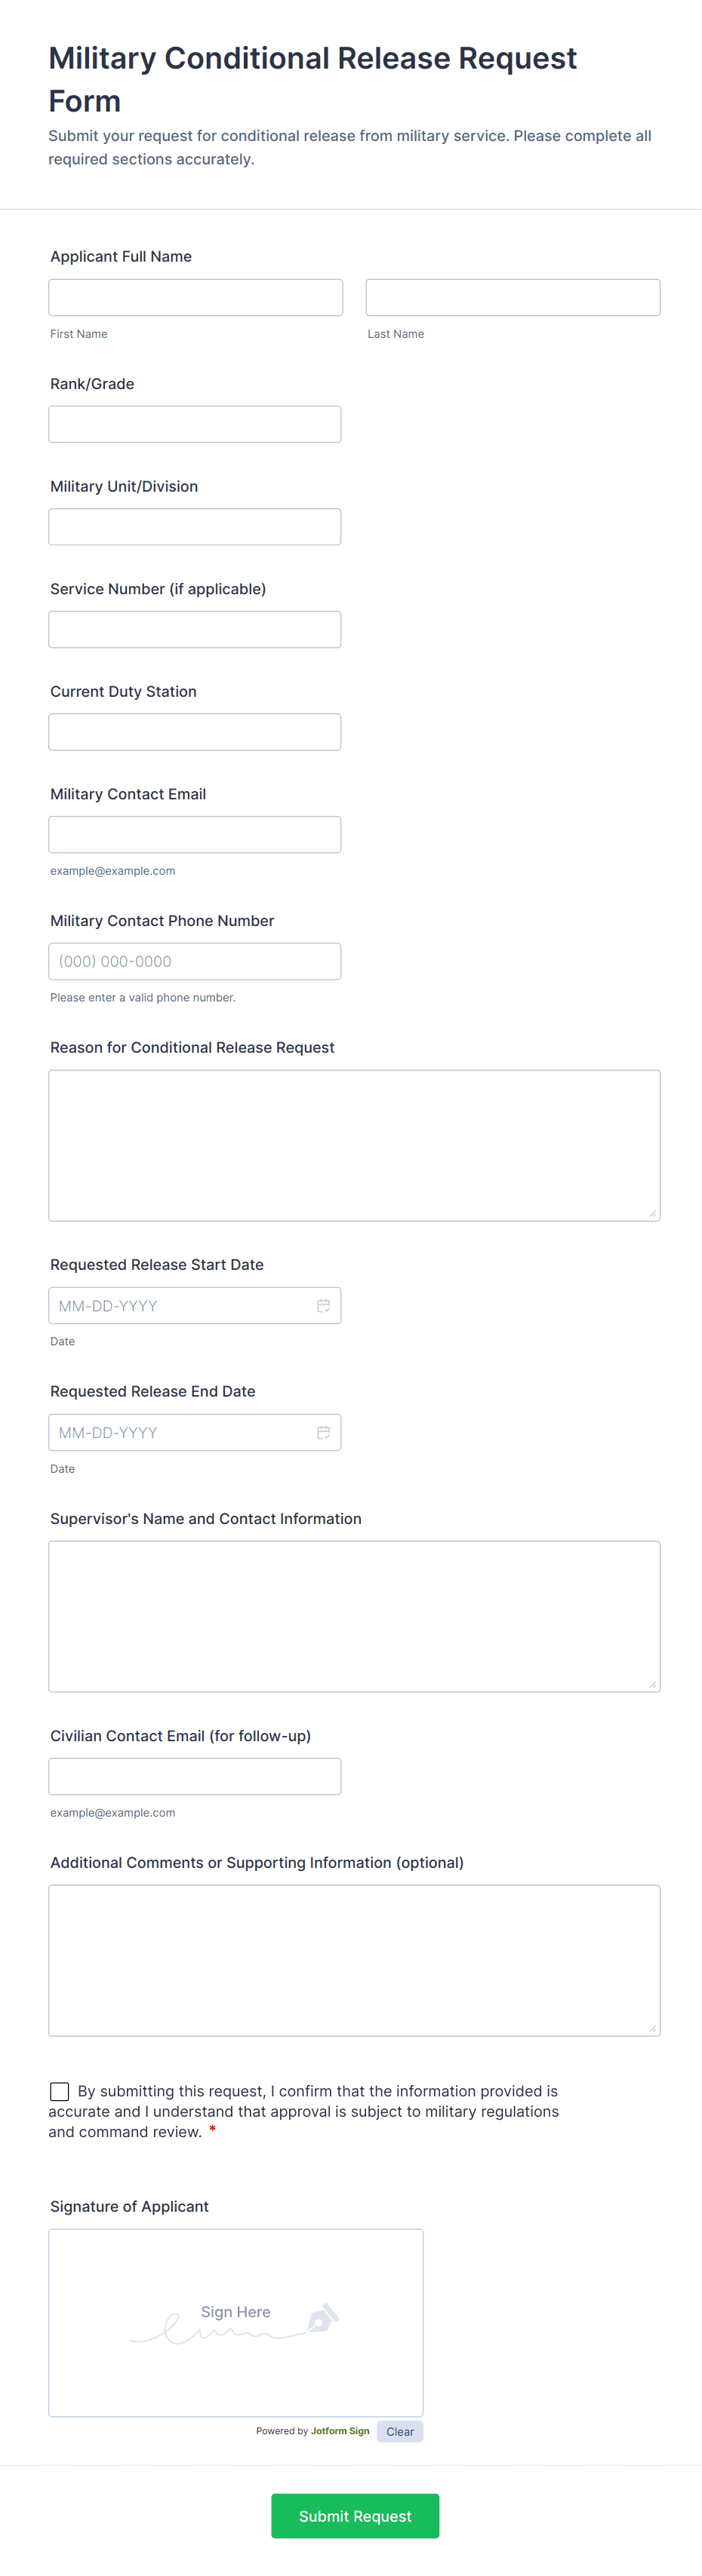This screenshot has width=702, height=2576.
Task: Select the Requested Release Start Date input
Action: point(180,1305)
